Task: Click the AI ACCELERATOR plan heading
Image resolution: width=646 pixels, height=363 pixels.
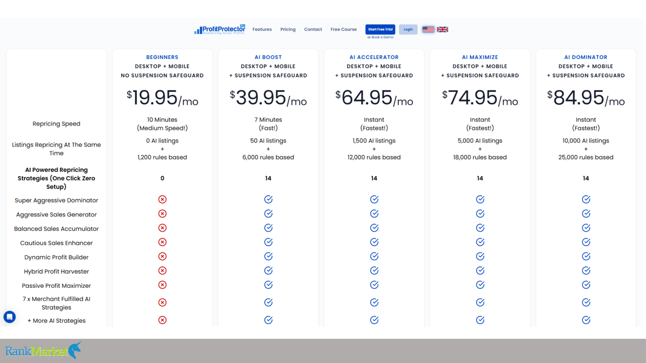Action: pos(374,57)
